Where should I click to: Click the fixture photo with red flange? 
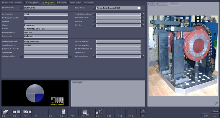click(x=183, y=55)
